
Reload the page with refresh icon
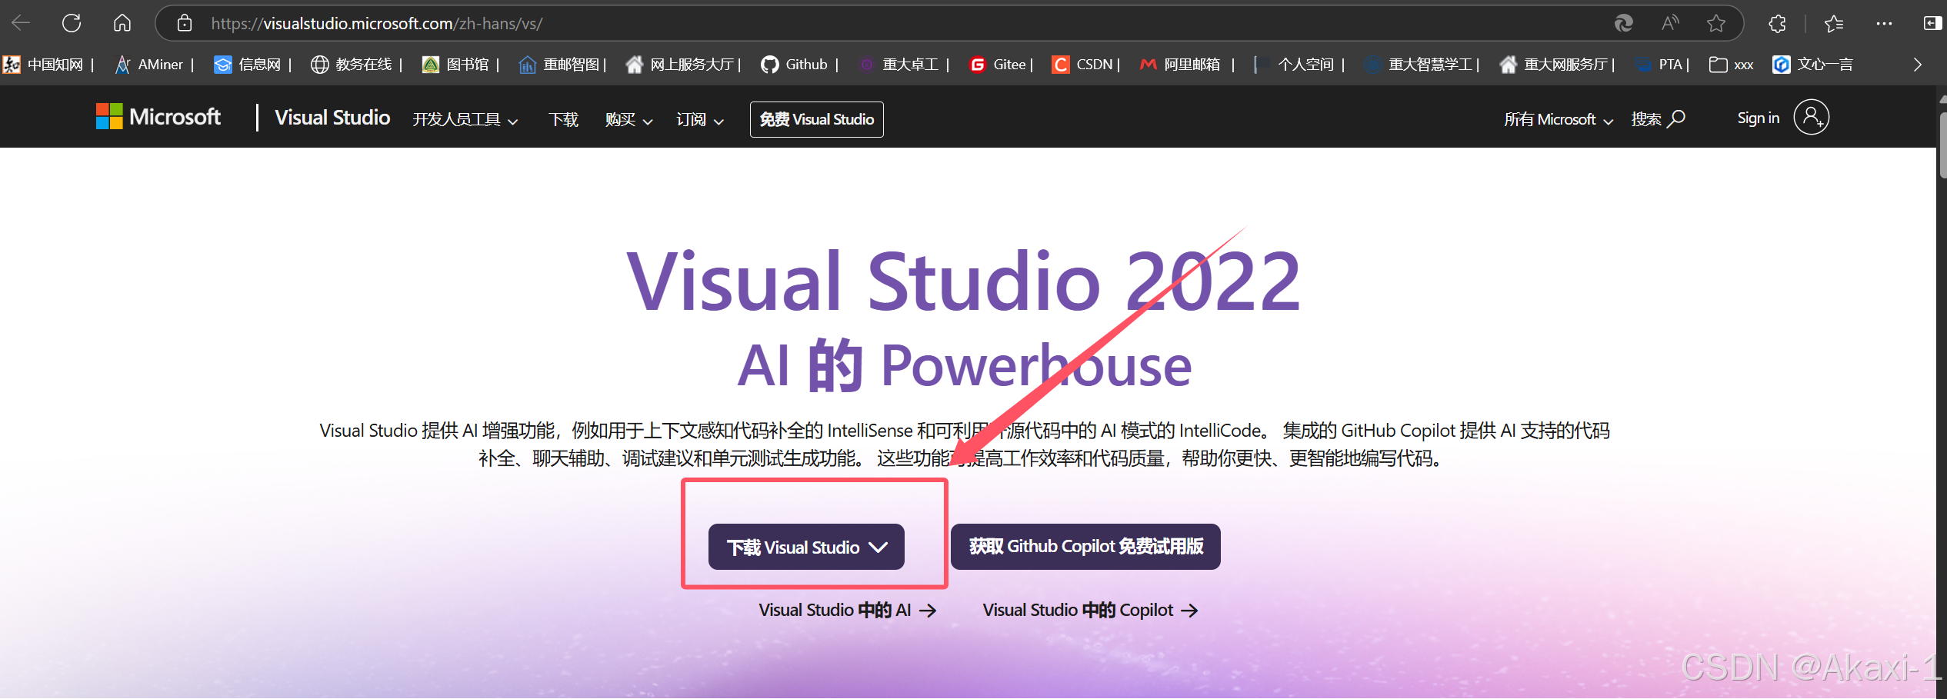72,23
